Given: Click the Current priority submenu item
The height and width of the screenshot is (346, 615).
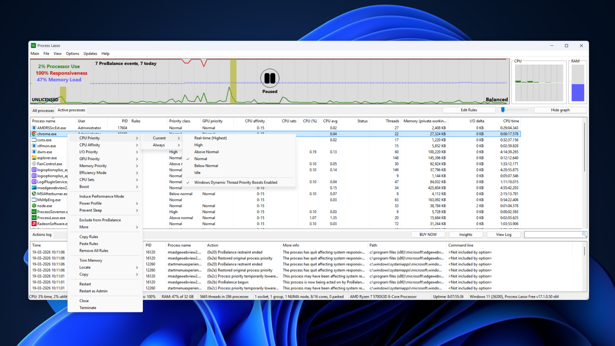Looking at the screenshot, I should pyautogui.click(x=163, y=138).
